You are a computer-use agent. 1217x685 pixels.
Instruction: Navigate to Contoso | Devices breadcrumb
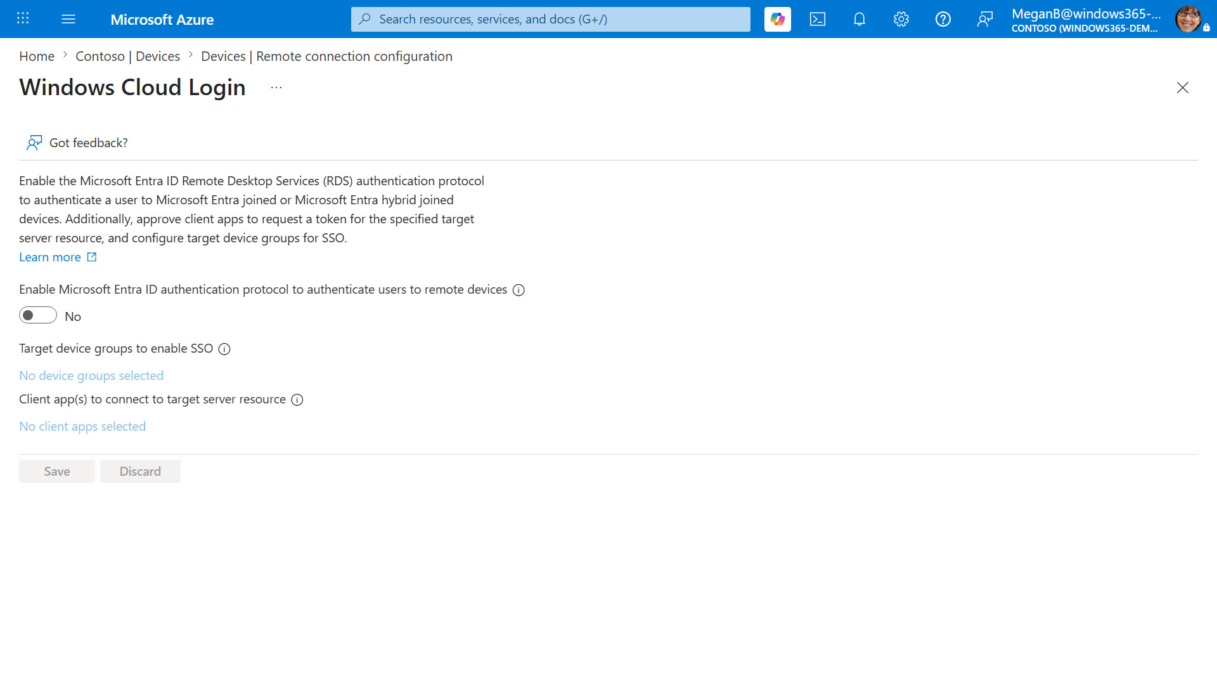(127, 56)
